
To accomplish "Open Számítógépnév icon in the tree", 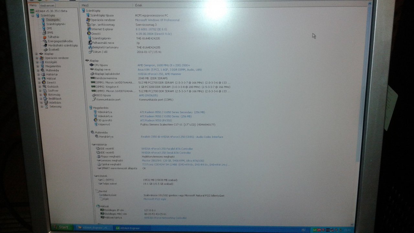I will click(43, 24).
